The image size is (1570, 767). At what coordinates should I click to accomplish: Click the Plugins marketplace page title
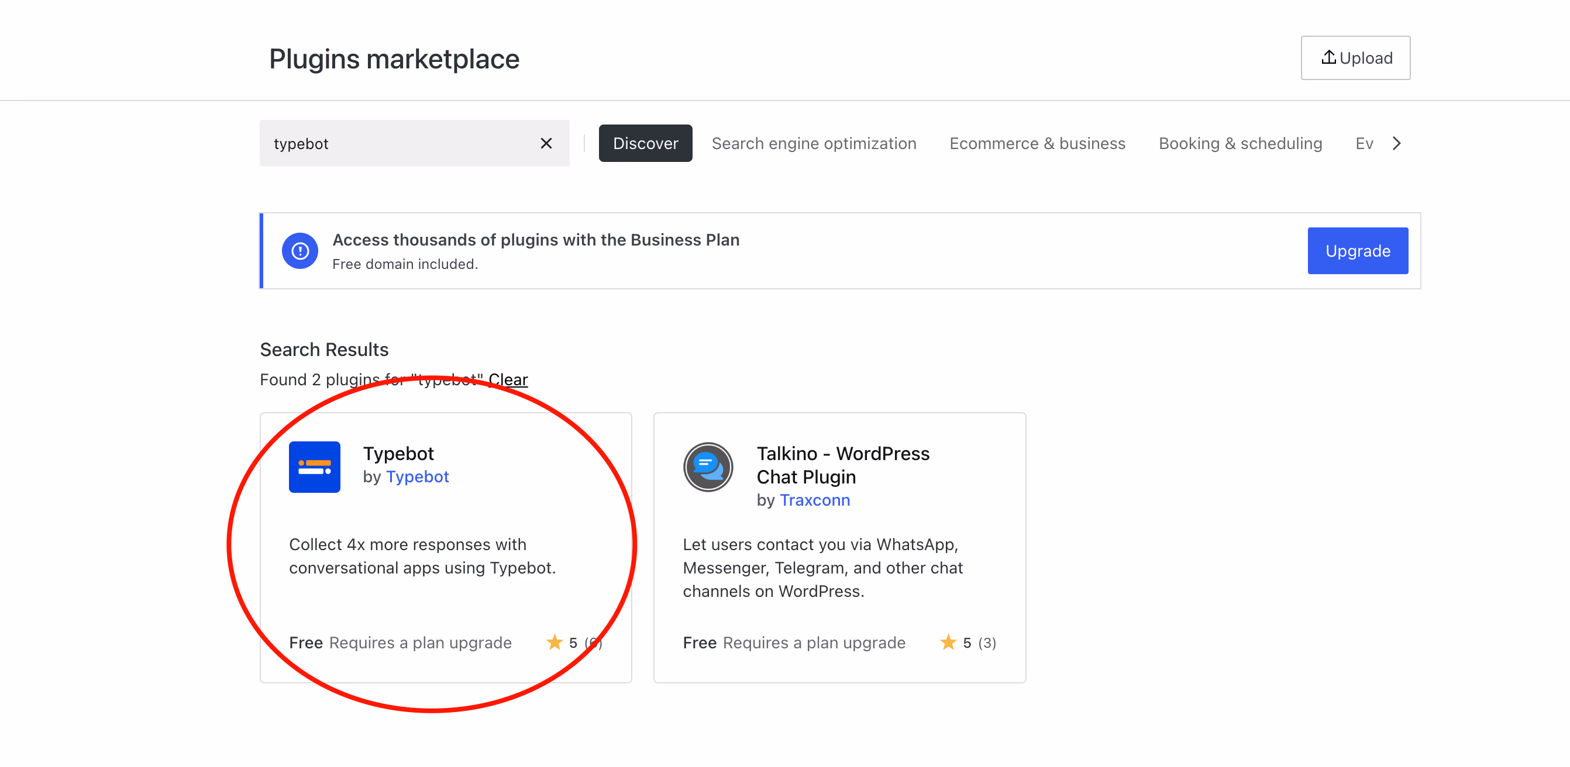tap(394, 58)
